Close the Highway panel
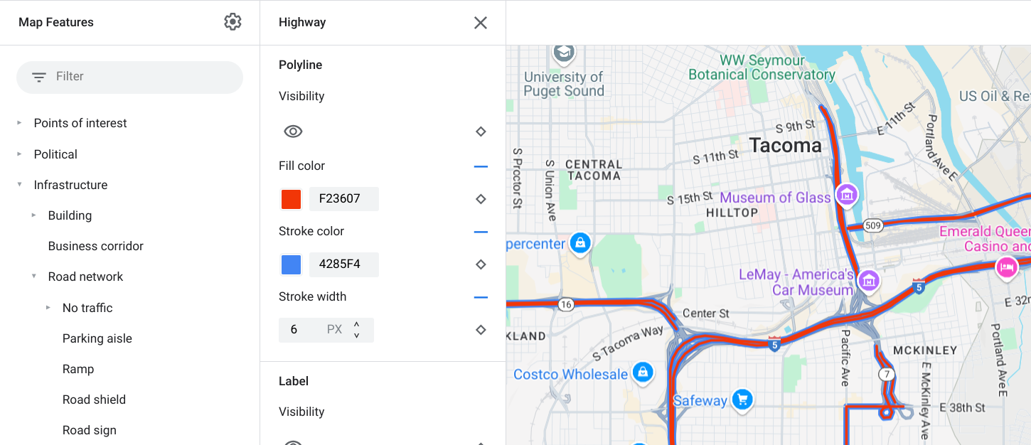Viewport: 1031px width, 445px height. pos(481,23)
